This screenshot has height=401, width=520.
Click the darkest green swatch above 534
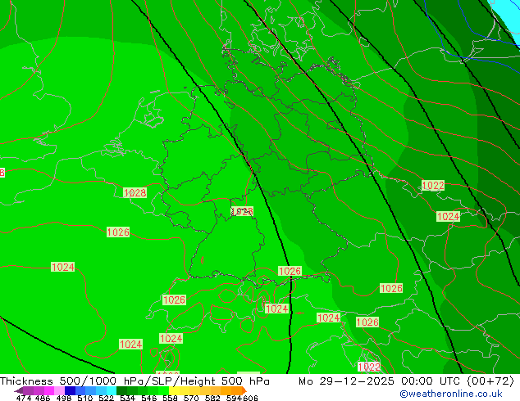click(121, 390)
